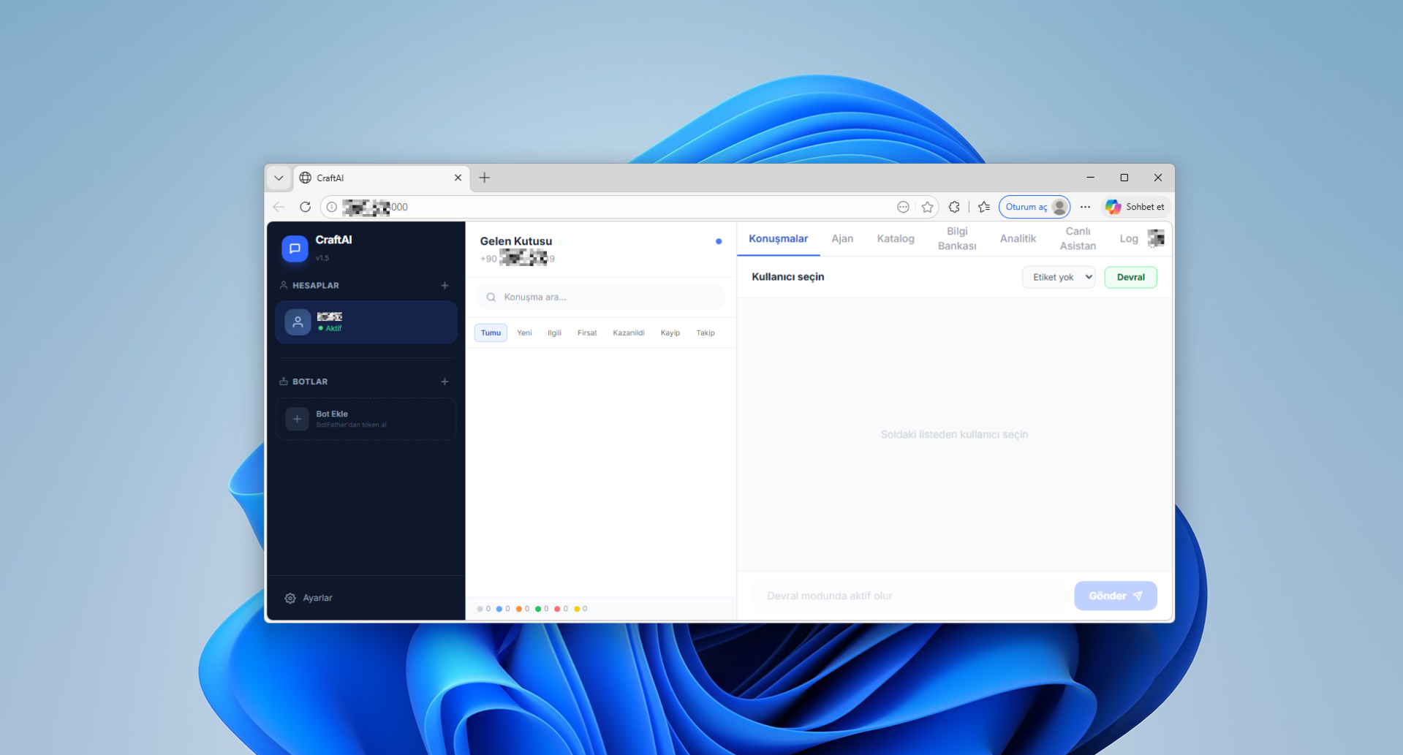Click the Botlar section plus icon
Screen dimensions: 1403x755
click(445, 382)
